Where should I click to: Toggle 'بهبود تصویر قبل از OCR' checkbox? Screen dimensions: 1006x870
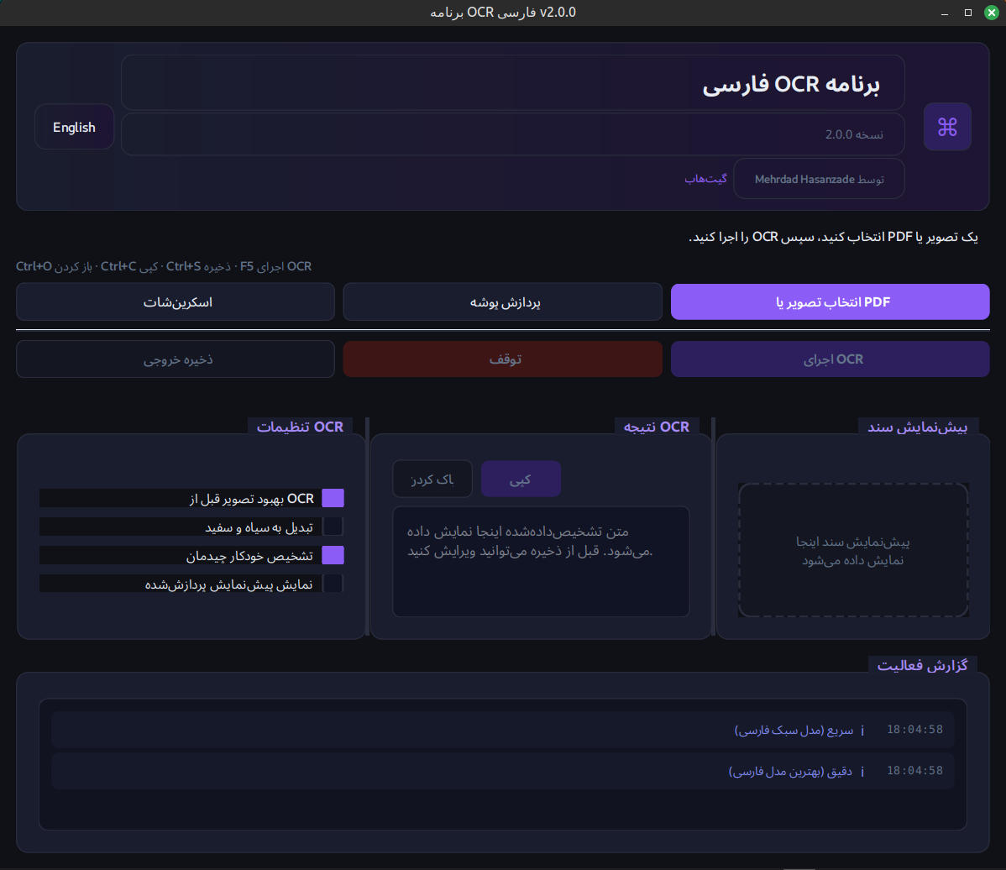coord(333,499)
